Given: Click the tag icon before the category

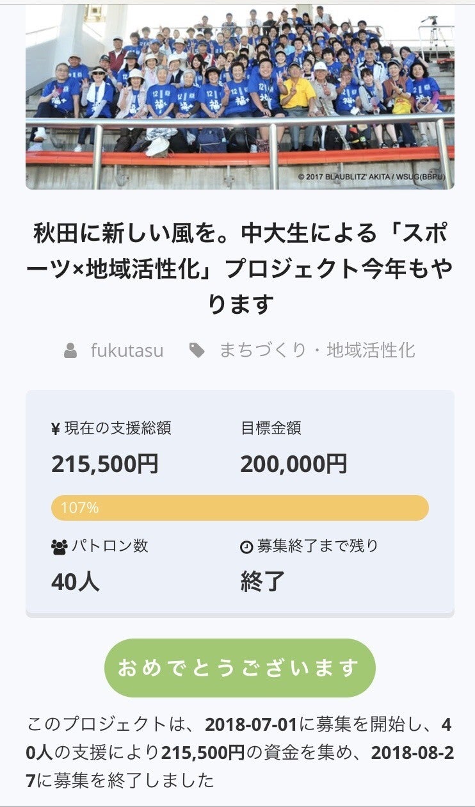Looking at the screenshot, I should [197, 350].
